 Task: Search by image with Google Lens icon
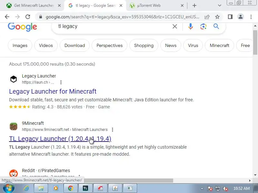[203, 26]
